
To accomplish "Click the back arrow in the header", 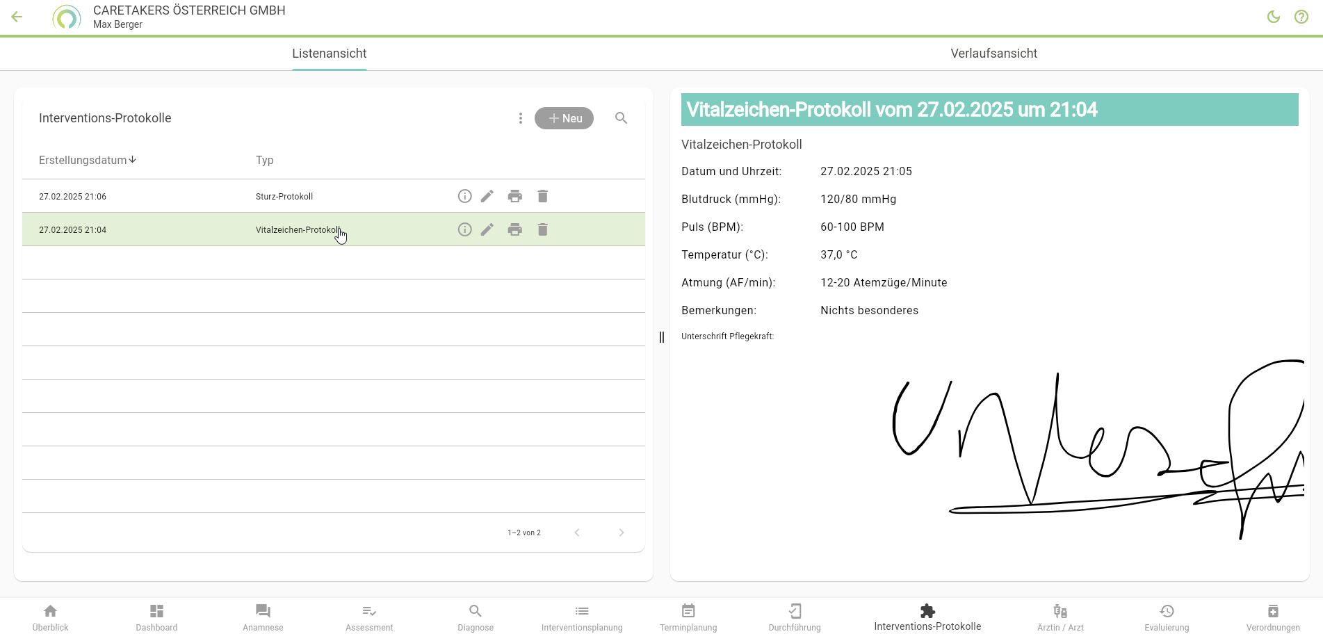I will (x=17, y=17).
